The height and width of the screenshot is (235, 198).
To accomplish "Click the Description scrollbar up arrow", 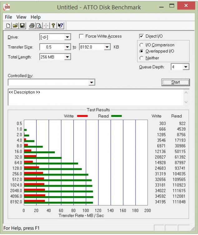I will click(186, 93).
